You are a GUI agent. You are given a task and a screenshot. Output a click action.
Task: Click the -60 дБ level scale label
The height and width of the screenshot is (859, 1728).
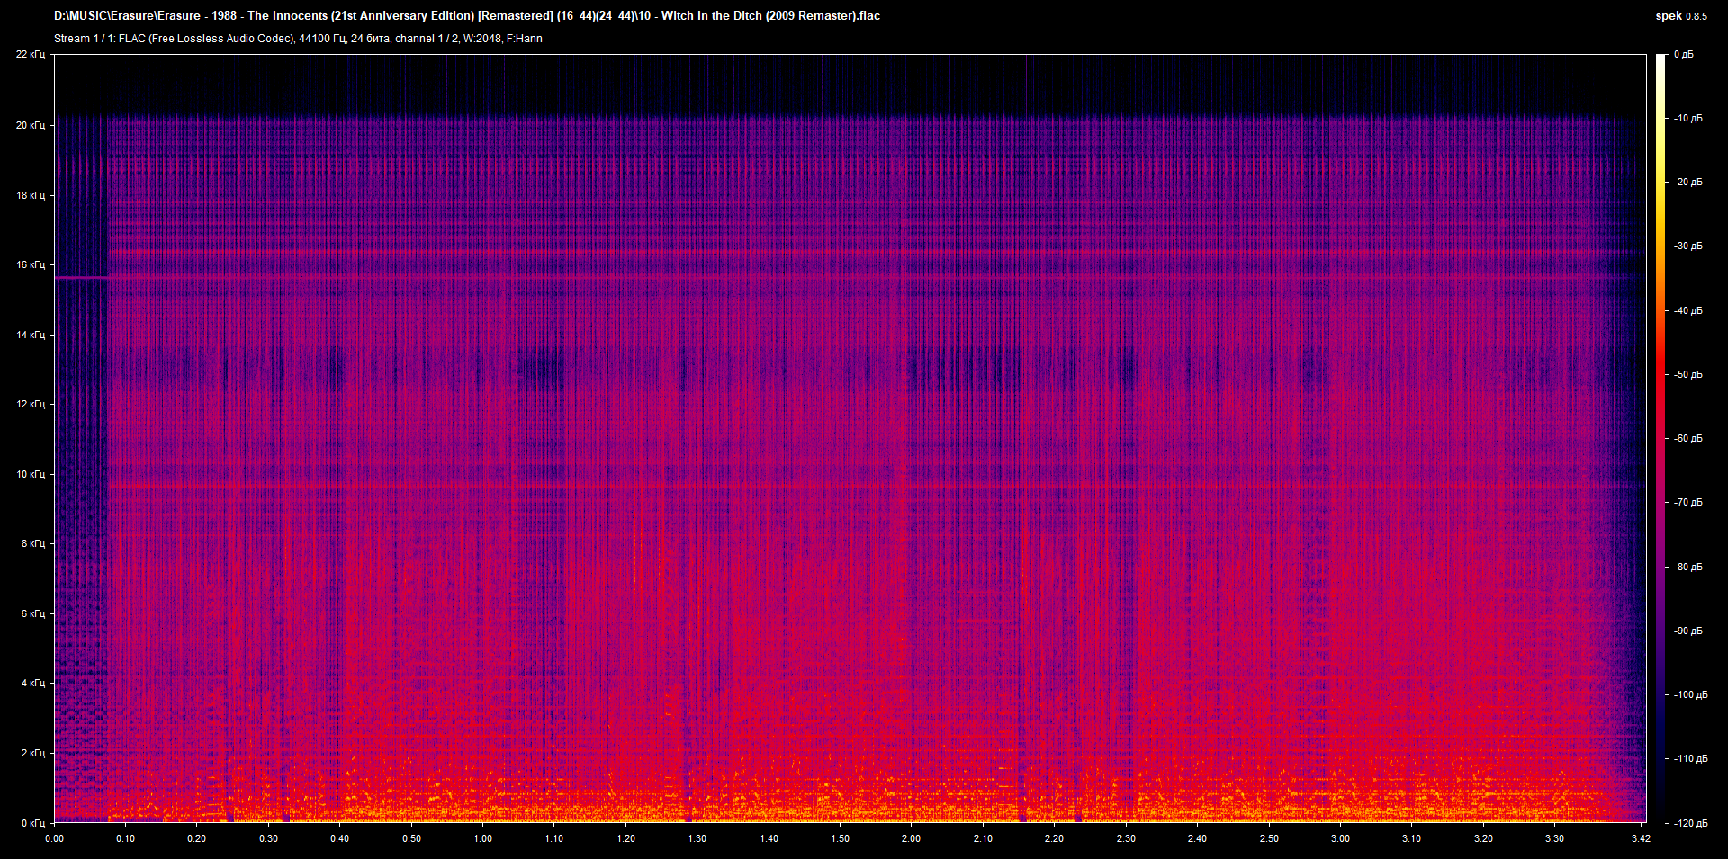tap(1687, 438)
